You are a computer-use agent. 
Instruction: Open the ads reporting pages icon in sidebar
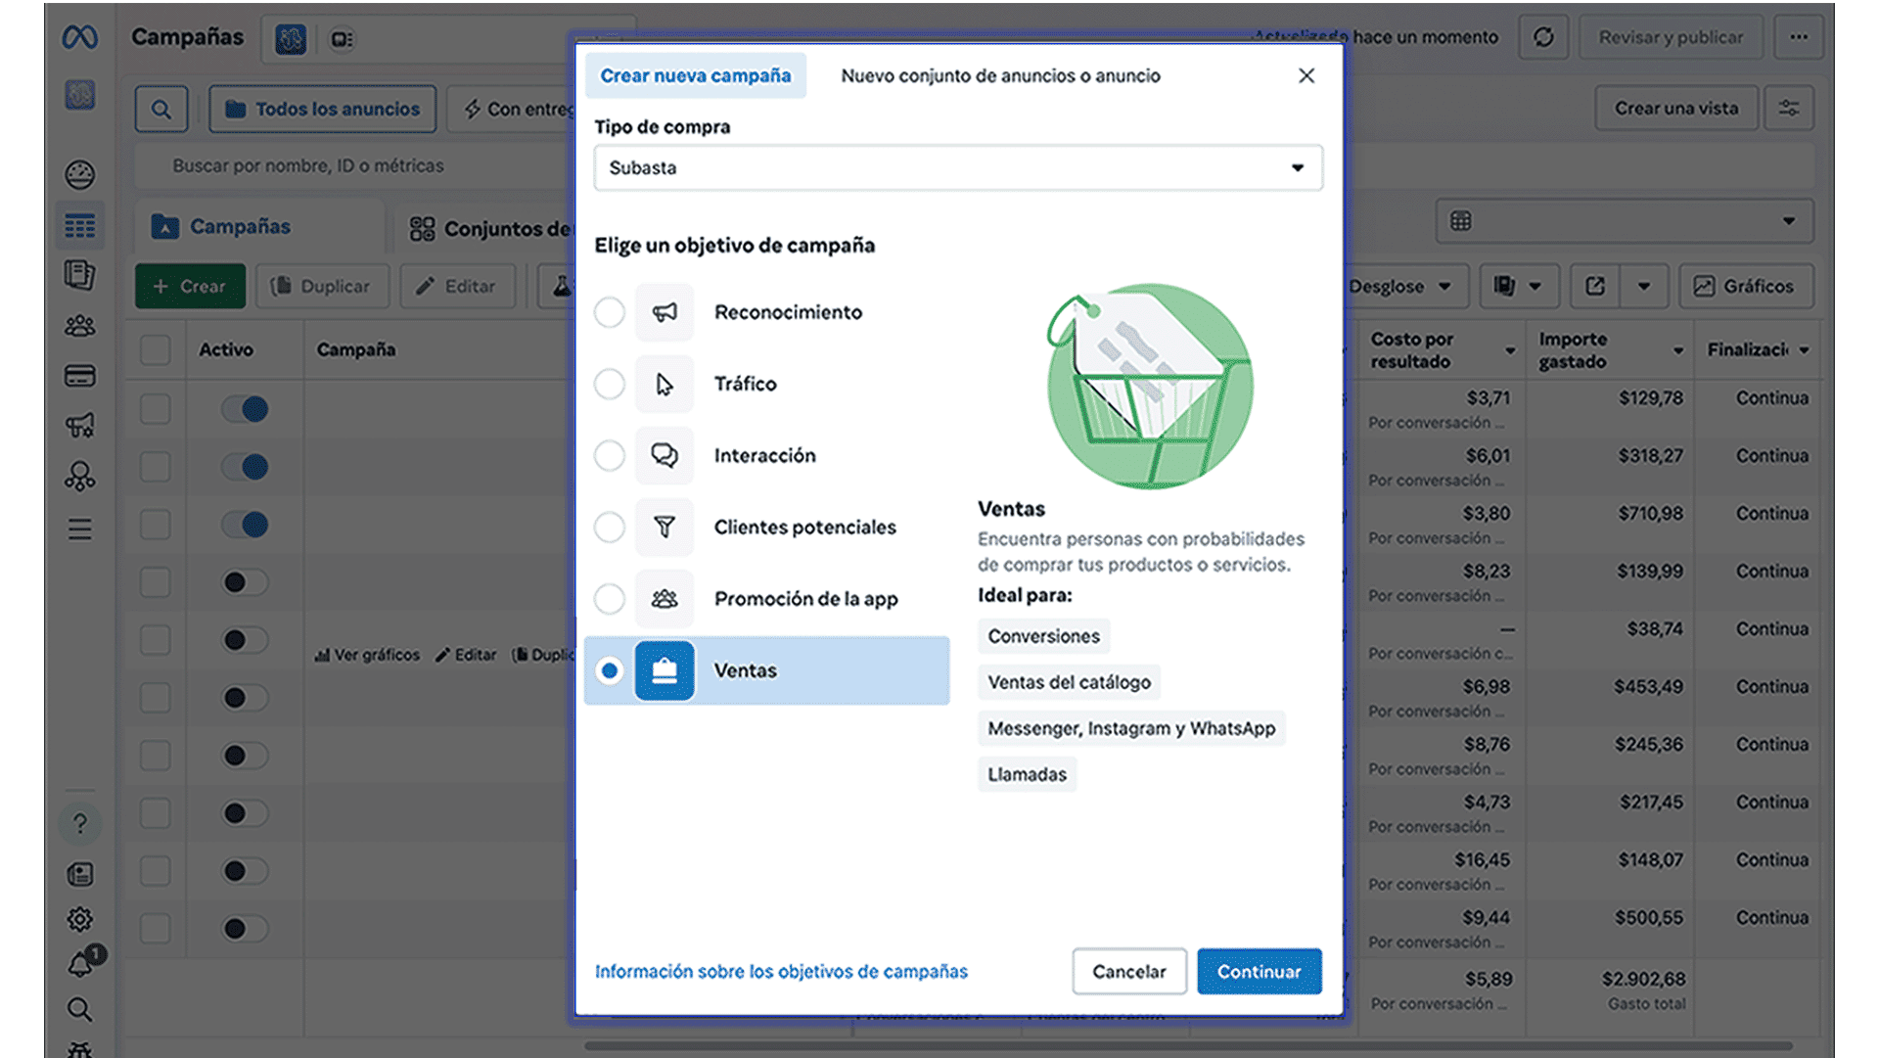79,275
